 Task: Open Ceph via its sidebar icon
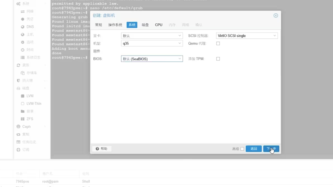[19, 127]
